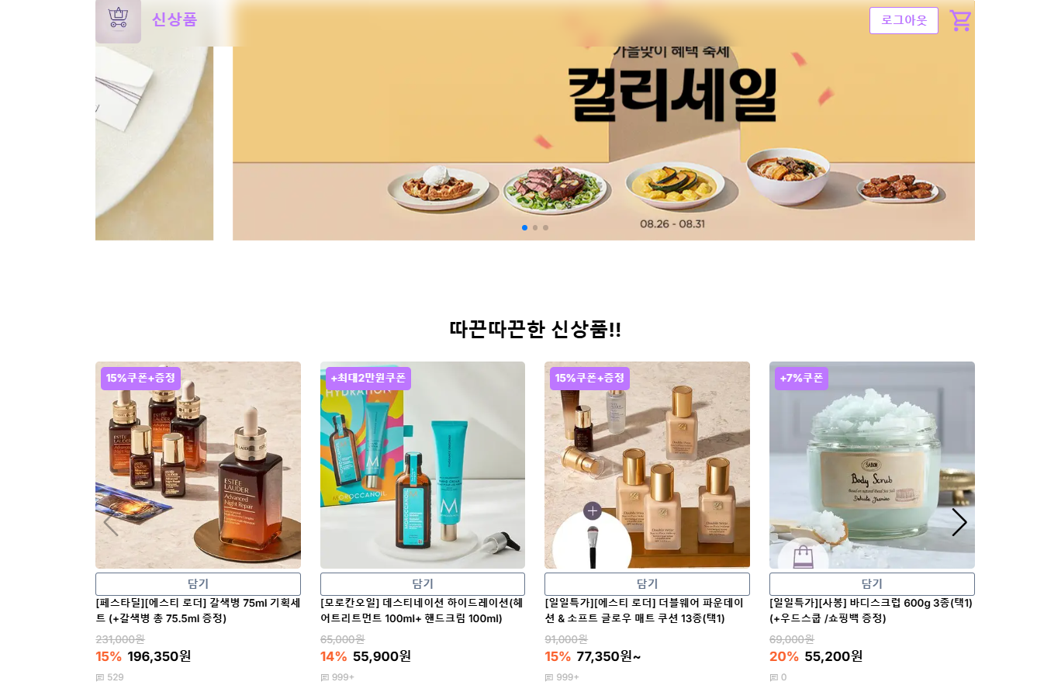Click review comment icon on Sabon product
1037x699 pixels.
(774, 677)
